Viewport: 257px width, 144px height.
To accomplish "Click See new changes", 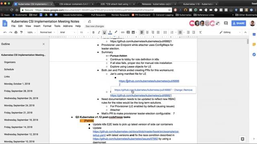I will coord(95,26).
